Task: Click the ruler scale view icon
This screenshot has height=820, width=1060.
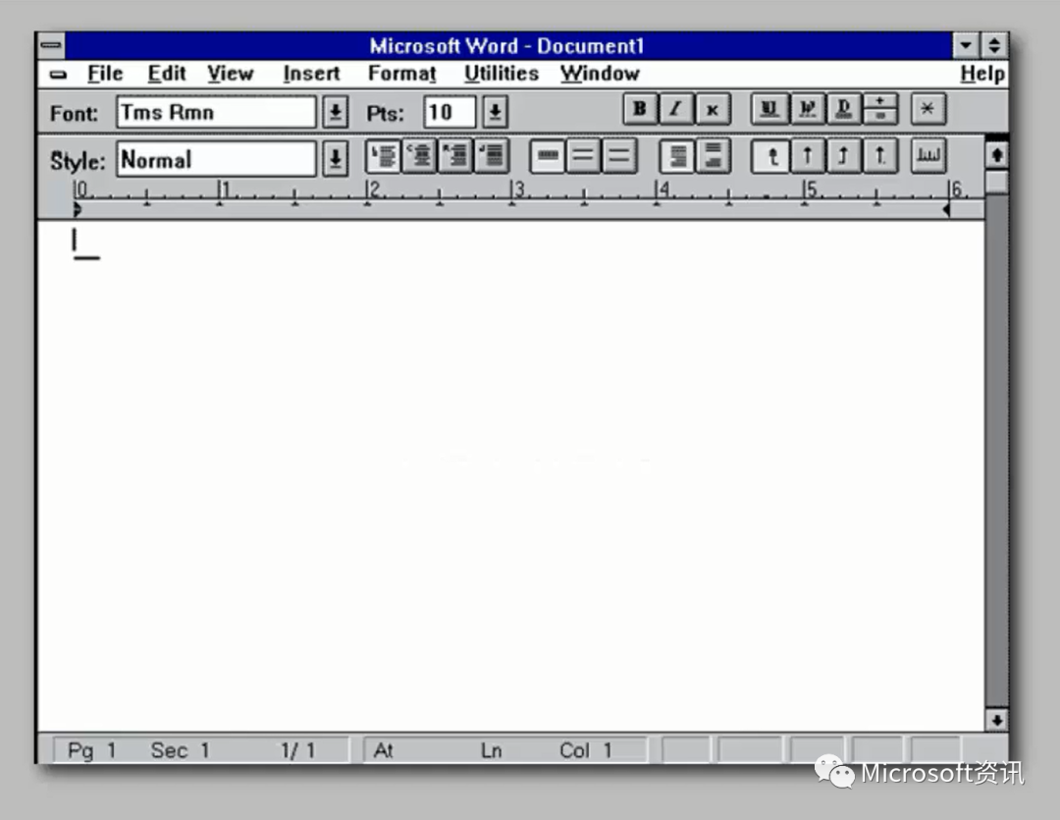Action: pos(928,156)
